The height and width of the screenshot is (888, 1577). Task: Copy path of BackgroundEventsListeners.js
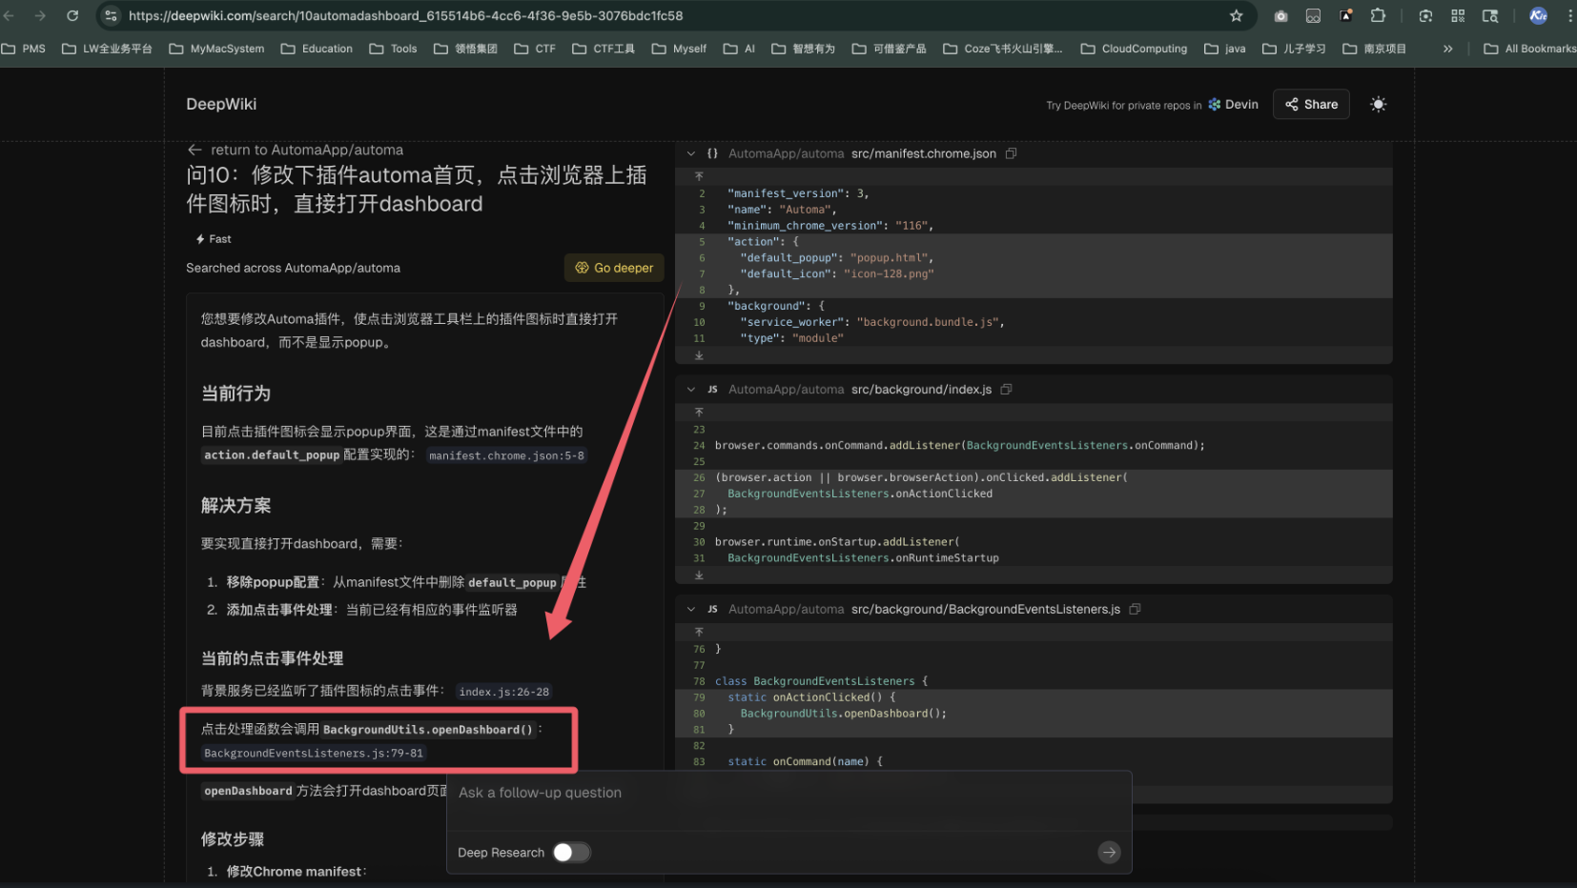pos(1135,609)
